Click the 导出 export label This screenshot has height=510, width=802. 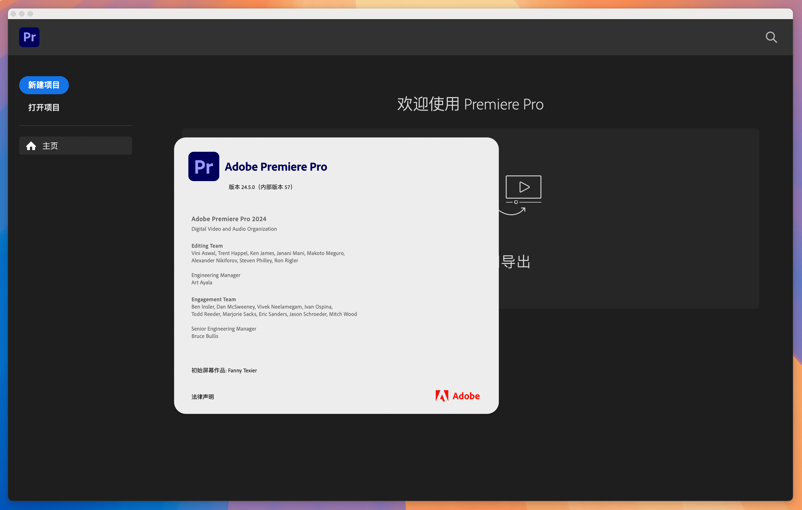tap(516, 262)
